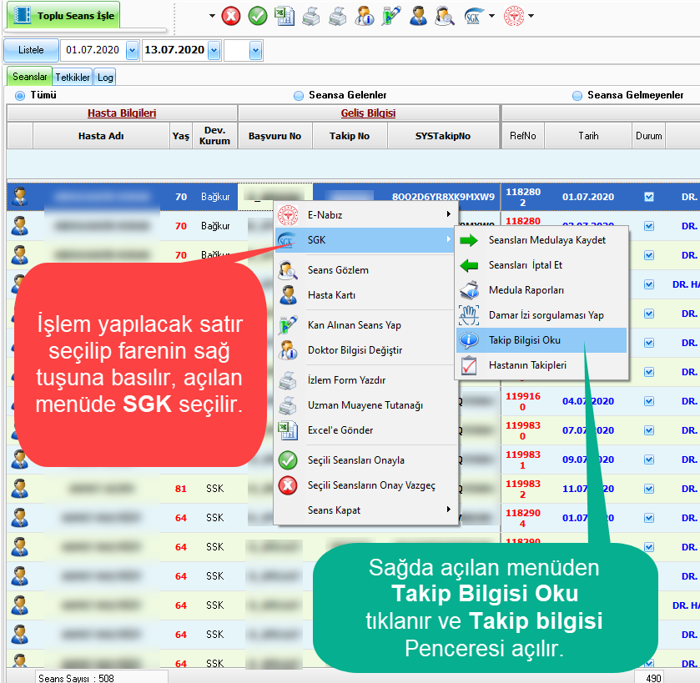
Task: Click the green checkmark approve toolbar icon
Action: click(258, 17)
